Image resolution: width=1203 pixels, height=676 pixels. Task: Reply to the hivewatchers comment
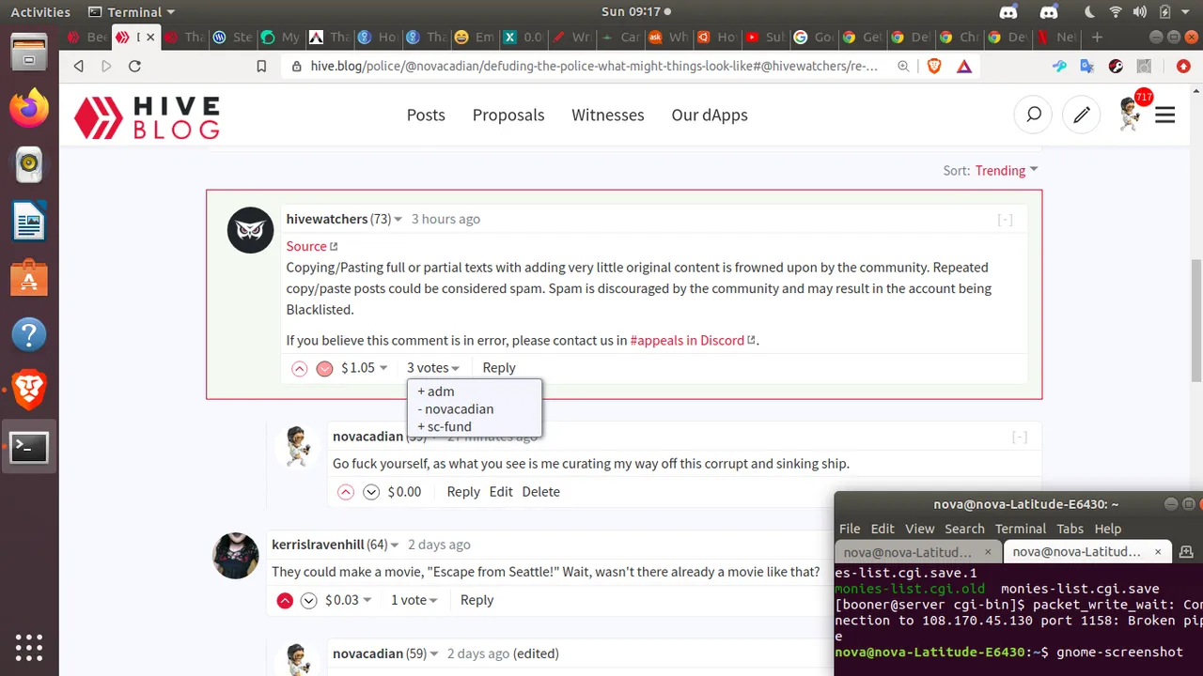click(499, 368)
